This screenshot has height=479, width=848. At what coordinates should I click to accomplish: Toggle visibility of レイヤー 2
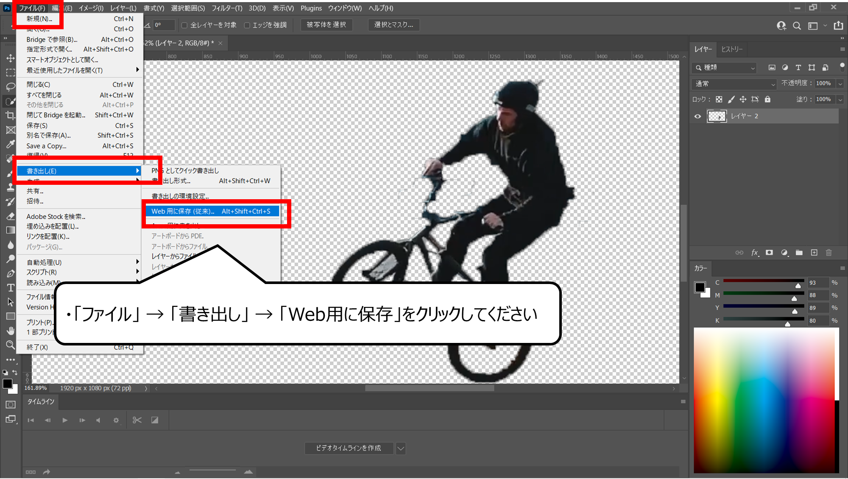coord(697,116)
